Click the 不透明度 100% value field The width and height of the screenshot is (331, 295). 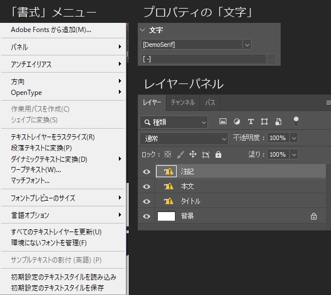[x=278, y=138]
